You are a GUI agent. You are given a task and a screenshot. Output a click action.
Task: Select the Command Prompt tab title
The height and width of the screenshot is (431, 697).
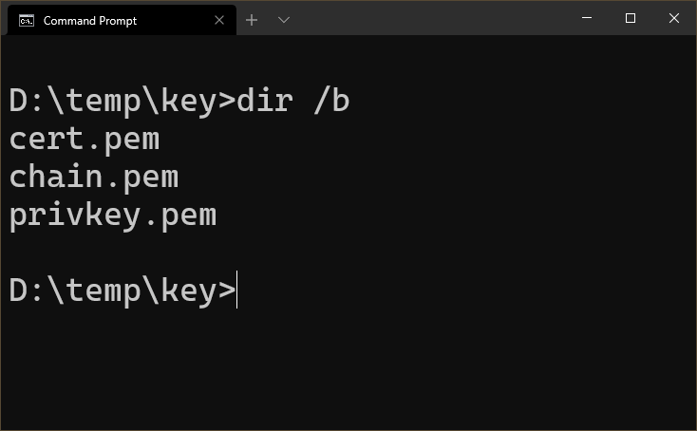coord(90,21)
